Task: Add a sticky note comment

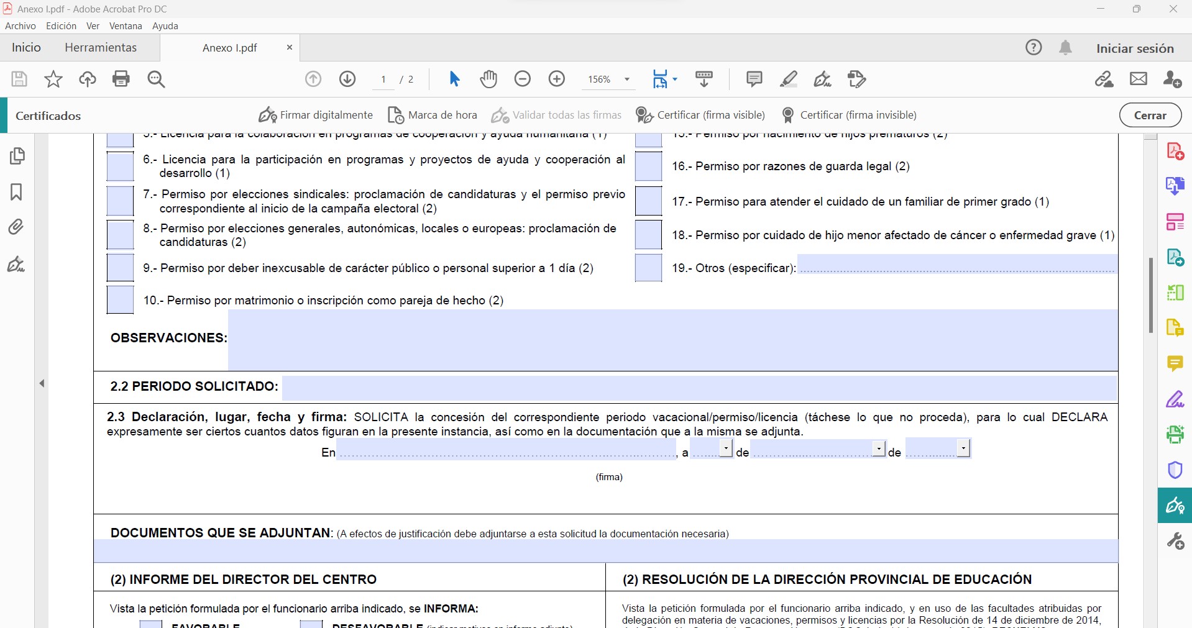Action: click(x=754, y=79)
